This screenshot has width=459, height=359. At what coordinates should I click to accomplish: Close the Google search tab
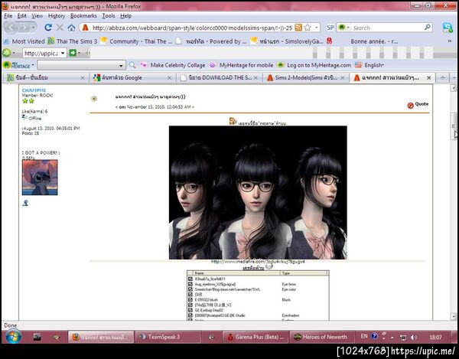click(169, 77)
